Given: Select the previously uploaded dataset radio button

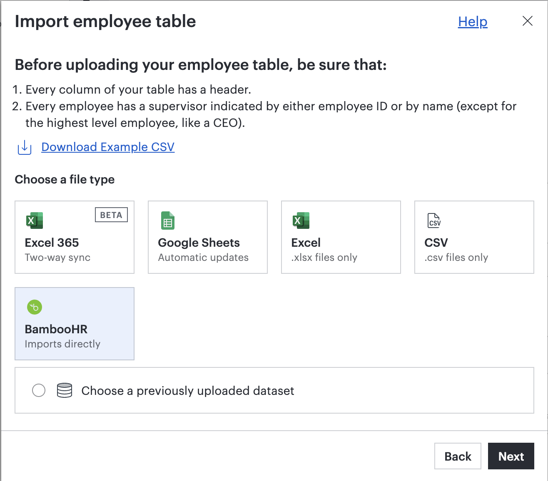Looking at the screenshot, I should [39, 390].
